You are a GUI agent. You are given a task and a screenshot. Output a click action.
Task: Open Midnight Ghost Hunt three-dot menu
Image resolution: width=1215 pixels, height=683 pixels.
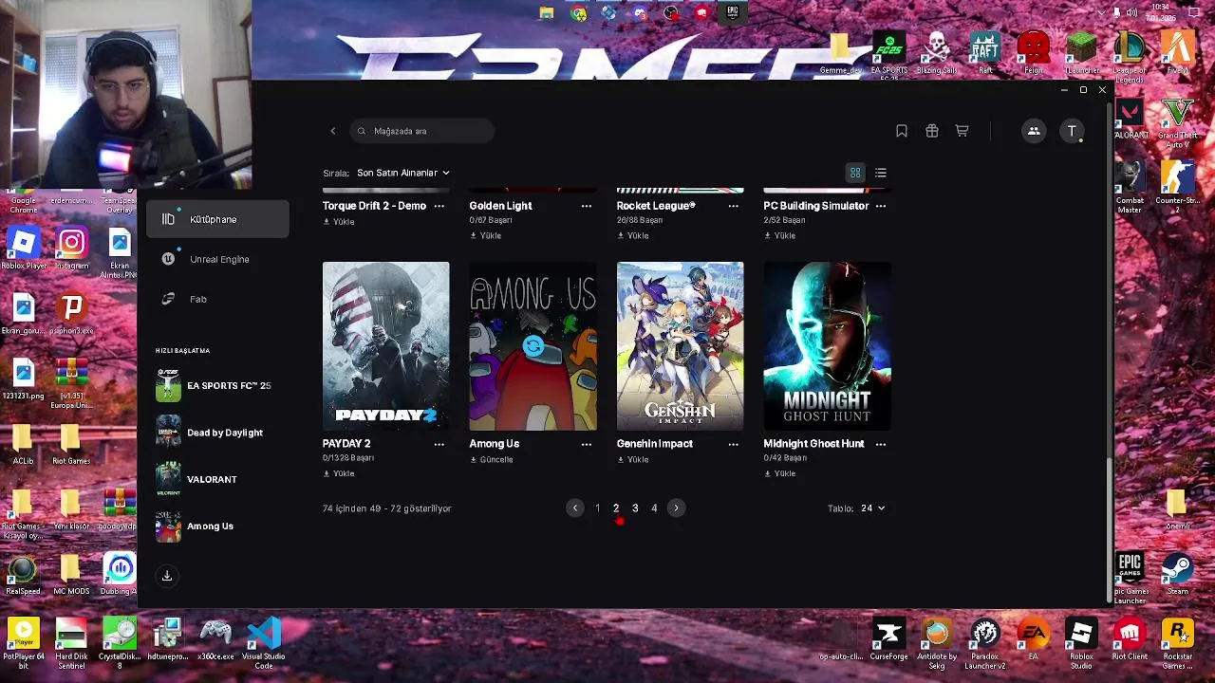coord(881,444)
